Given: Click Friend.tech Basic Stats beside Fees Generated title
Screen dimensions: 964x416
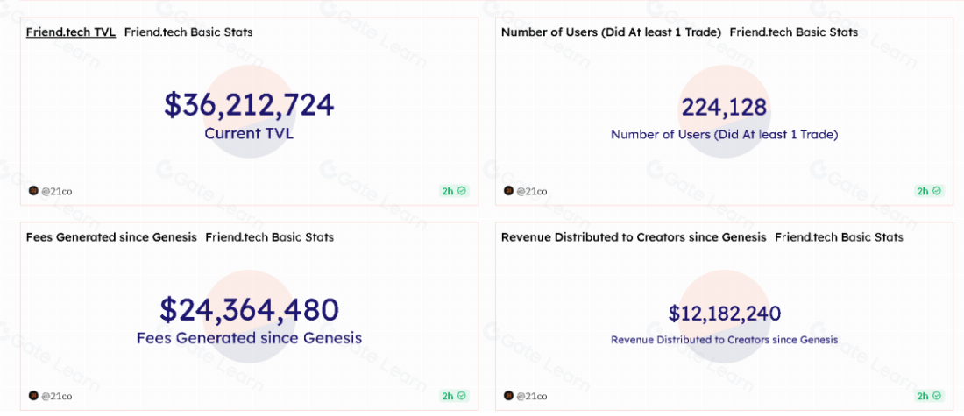Looking at the screenshot, I should (x=269, y=237).
